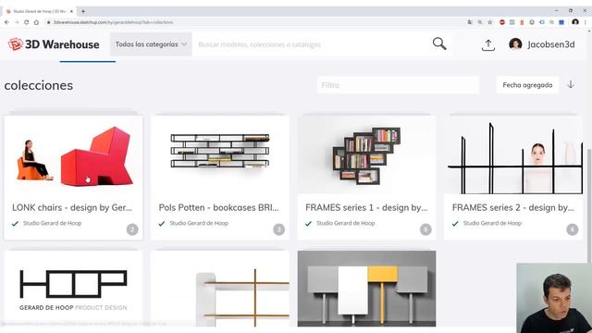
Task: Click the verified checkmark on Pols Potten card
Action: pyautogui.click(x=162, y=224)
